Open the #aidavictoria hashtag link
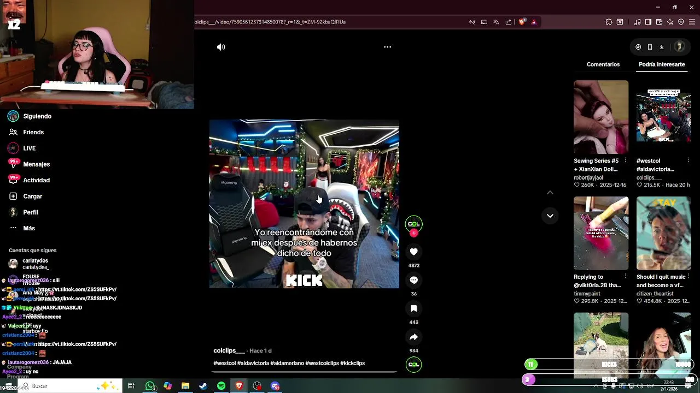The width and height of the screenshot is (700, 393). click(x=253, y=363)
